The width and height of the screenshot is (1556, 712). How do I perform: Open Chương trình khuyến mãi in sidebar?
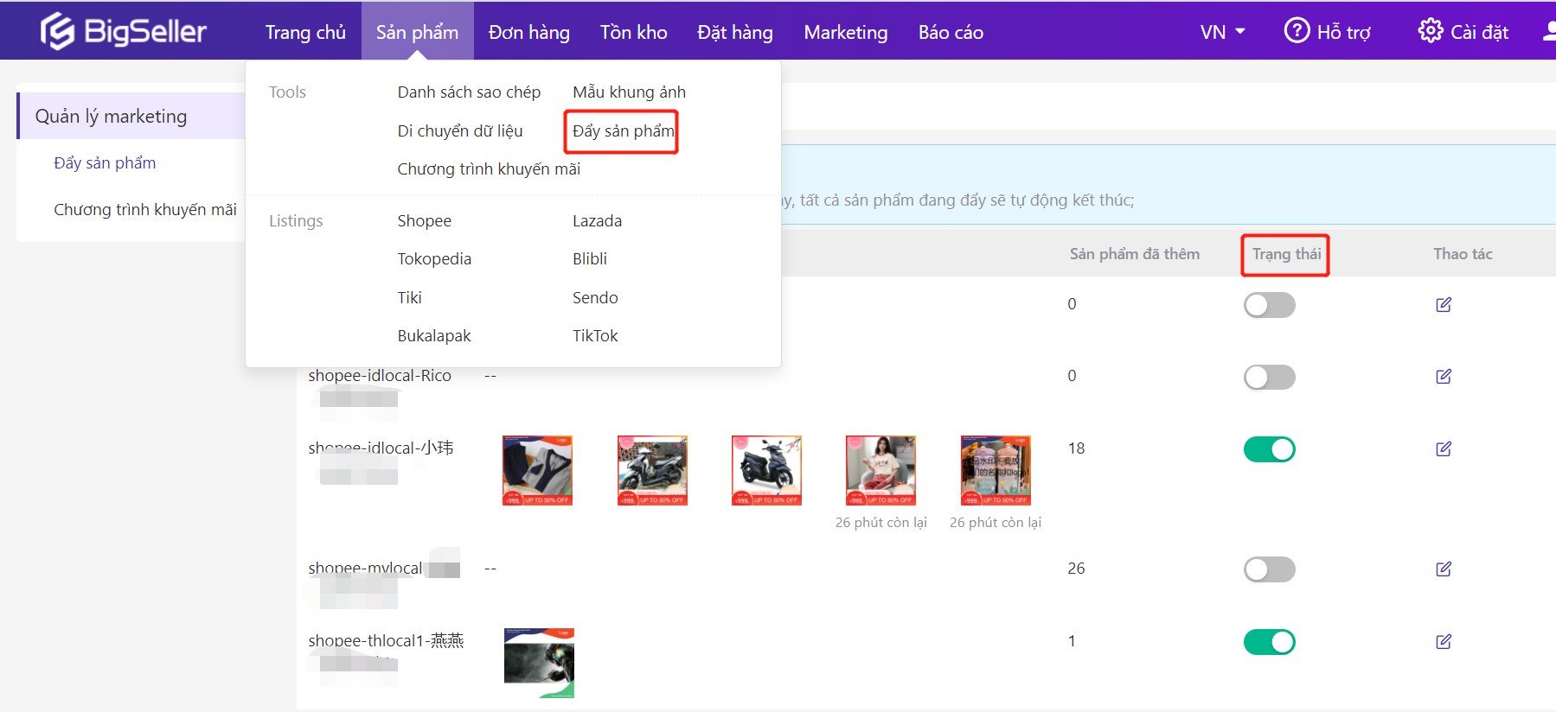pyautogui.click(x=144, y=210)
